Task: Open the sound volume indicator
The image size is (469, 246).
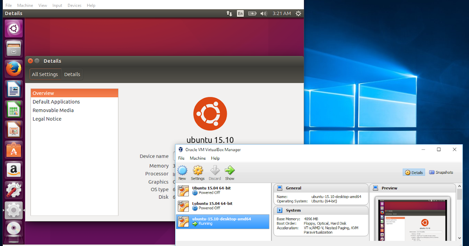Action: [x=264, y=13]
